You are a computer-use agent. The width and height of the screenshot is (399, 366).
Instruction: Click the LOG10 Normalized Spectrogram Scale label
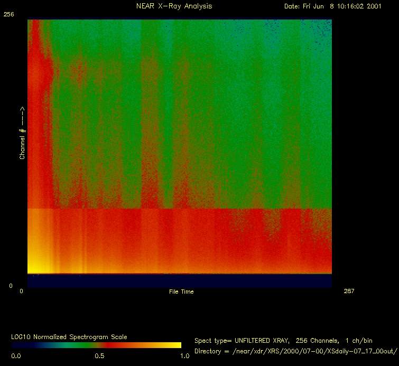coord(69,336)
